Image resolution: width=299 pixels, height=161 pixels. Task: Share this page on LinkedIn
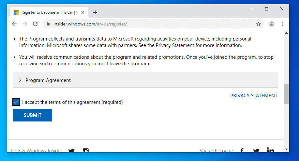[271, 150]
